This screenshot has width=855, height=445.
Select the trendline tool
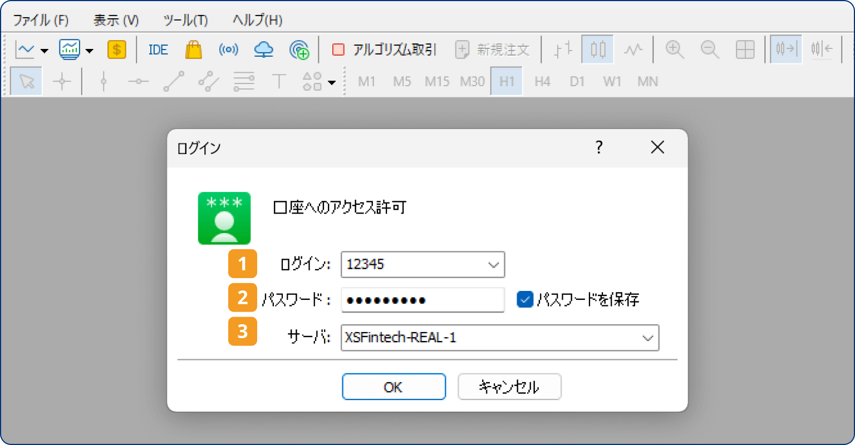(174, 82)
